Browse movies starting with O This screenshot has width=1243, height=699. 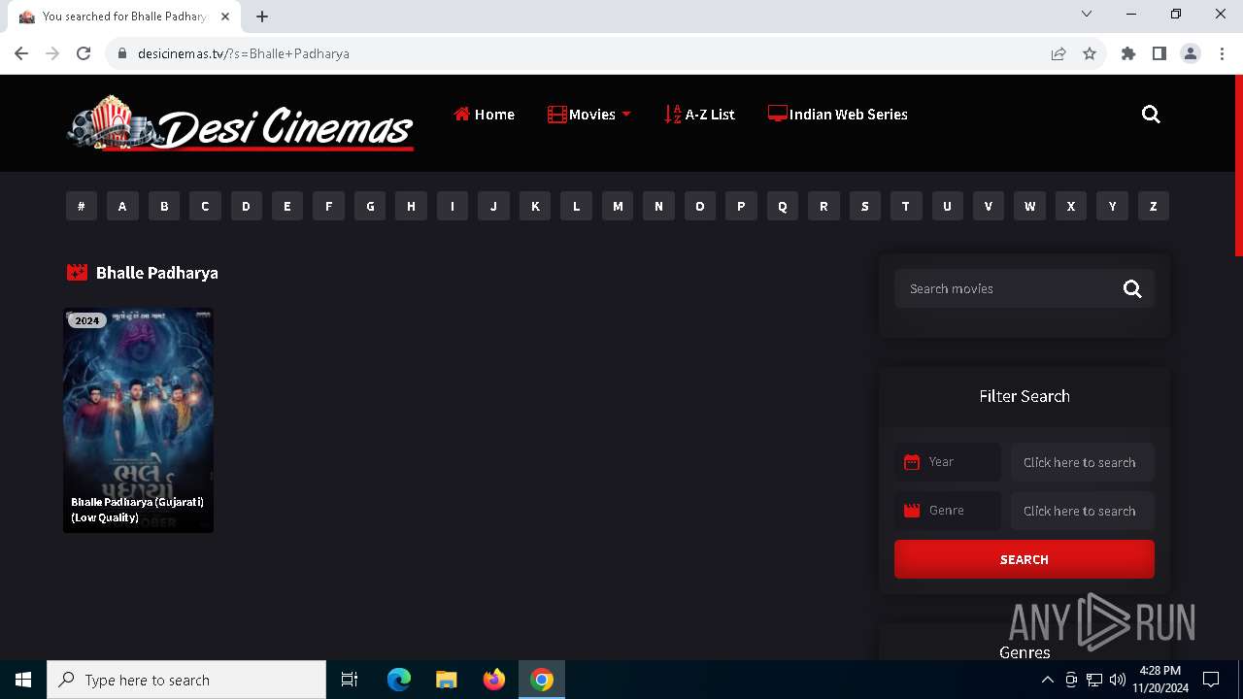[700, 206]
